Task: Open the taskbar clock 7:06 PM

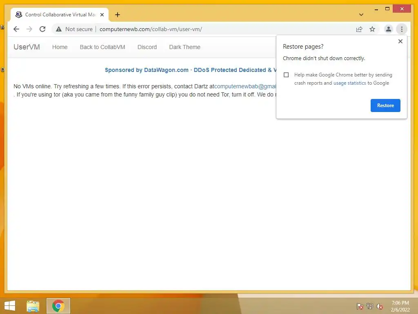Action: (x=400, y=306)
